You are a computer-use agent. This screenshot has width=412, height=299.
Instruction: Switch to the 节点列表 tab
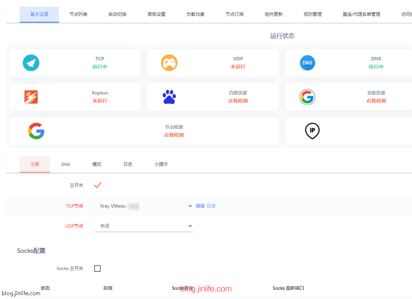pos(78,14)
